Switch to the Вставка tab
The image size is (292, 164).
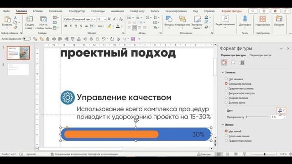(37, 11)
